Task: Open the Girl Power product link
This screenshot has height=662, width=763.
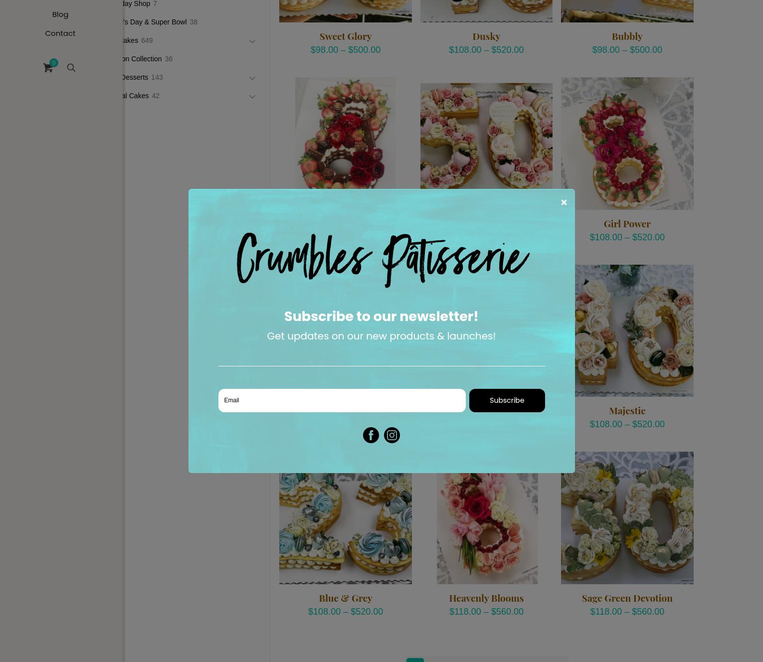Action: click(627, 223)
